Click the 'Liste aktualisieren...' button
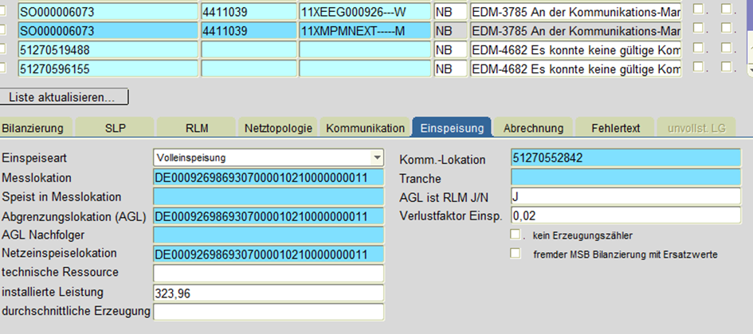This screenshot has height=334, width=753. tap(64, 97)
